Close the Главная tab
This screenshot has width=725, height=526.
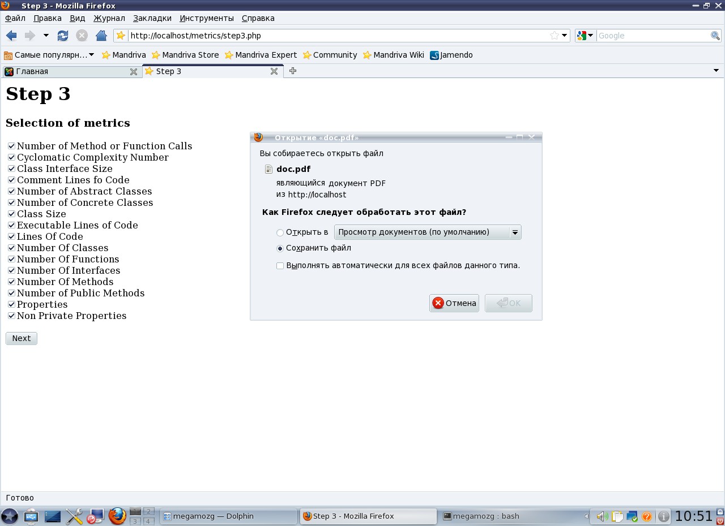click(x=134, y=72)
